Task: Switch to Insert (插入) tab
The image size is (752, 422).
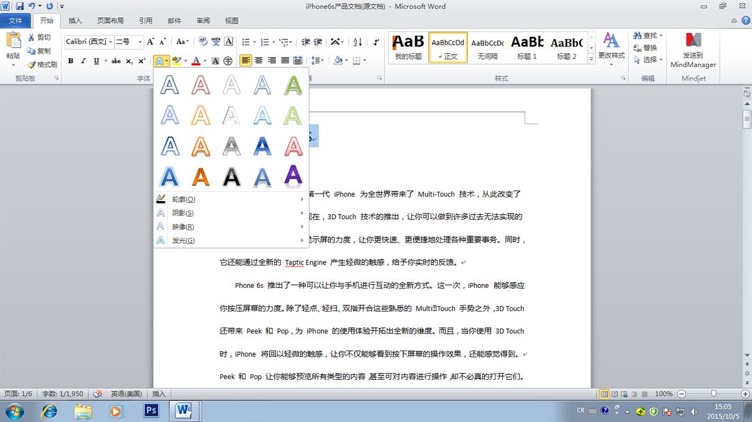Action: (75, 20)
